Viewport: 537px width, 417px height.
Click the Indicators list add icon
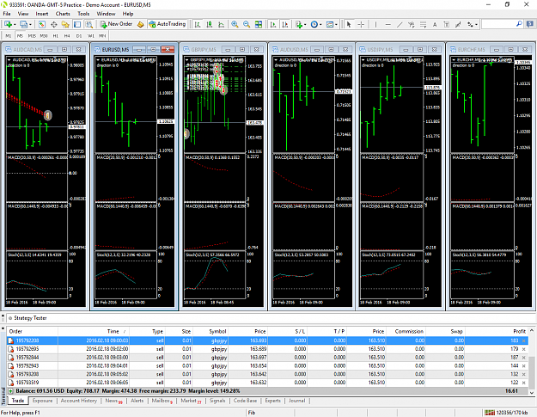tap(299, 24)
